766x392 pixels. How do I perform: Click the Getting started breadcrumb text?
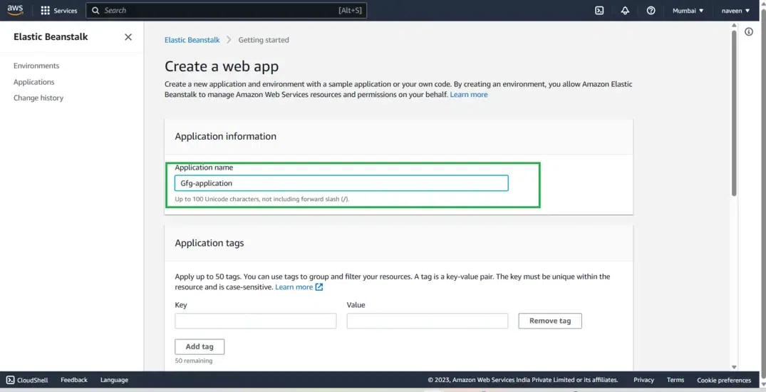click(x=264, y=40)
